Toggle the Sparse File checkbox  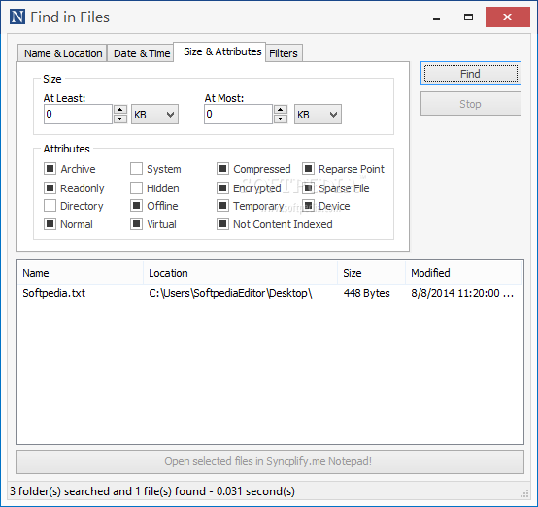click(308, 187)
